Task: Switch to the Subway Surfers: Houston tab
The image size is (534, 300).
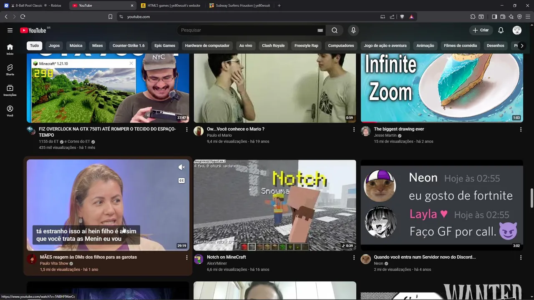Action: coord(239,5)
